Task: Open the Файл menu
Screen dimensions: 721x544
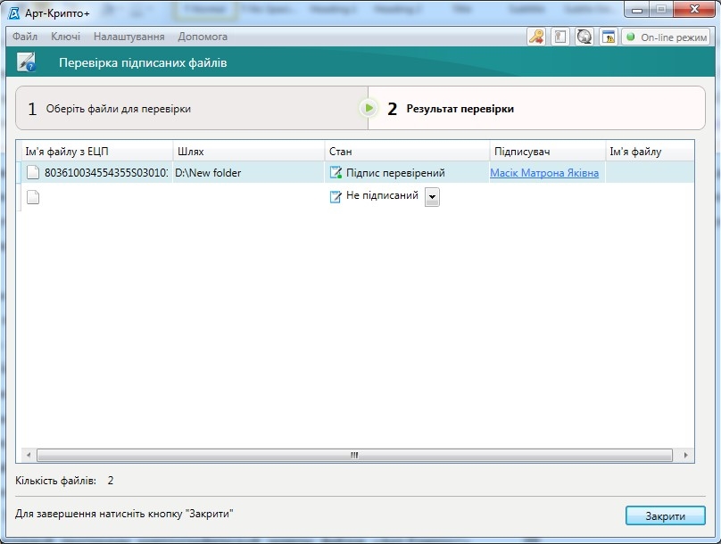Action: 25,37
